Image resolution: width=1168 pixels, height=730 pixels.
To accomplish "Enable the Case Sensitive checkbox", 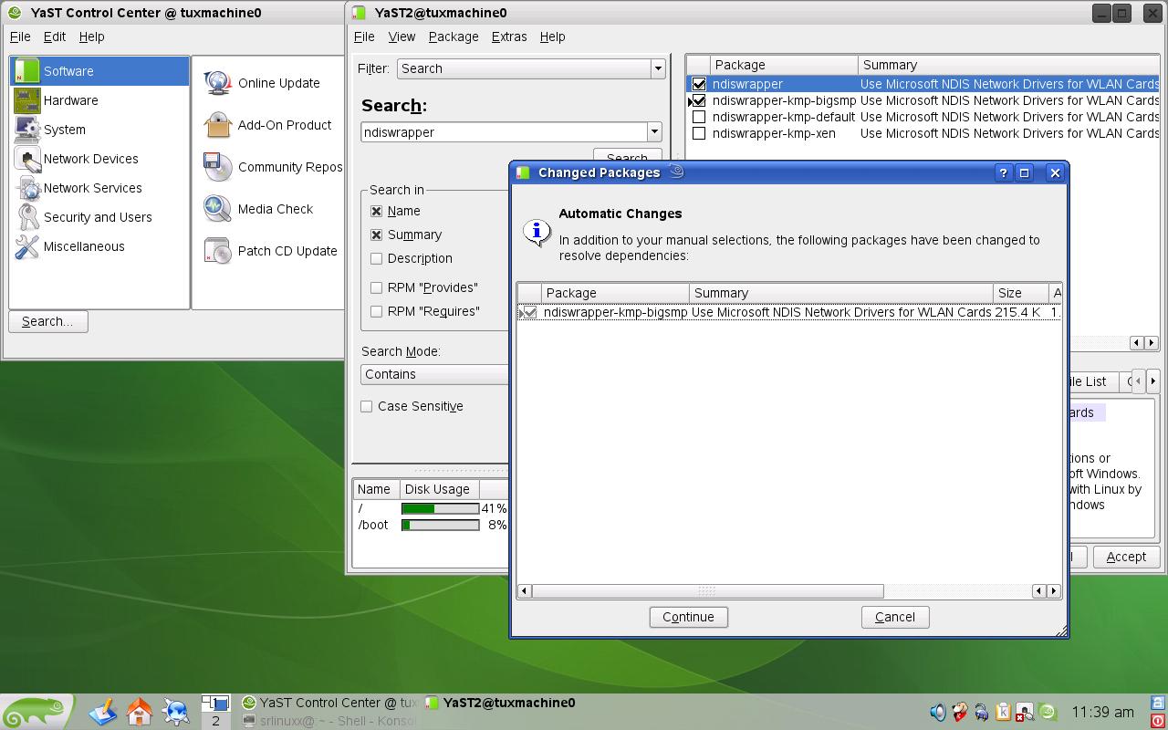I will [367, 406].
